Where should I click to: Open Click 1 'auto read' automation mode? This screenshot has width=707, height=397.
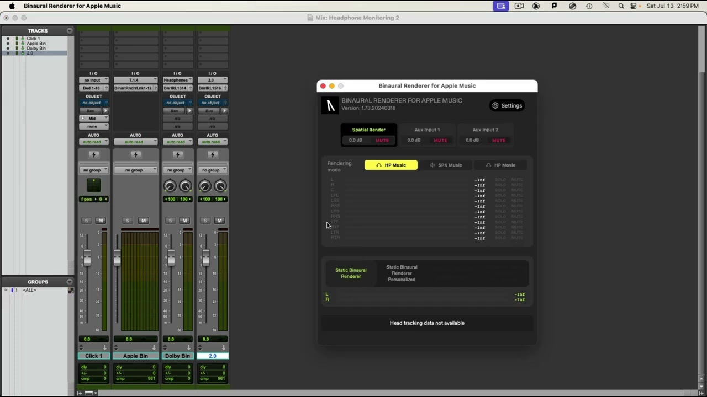pyautogui.click(x=93, y=142)
